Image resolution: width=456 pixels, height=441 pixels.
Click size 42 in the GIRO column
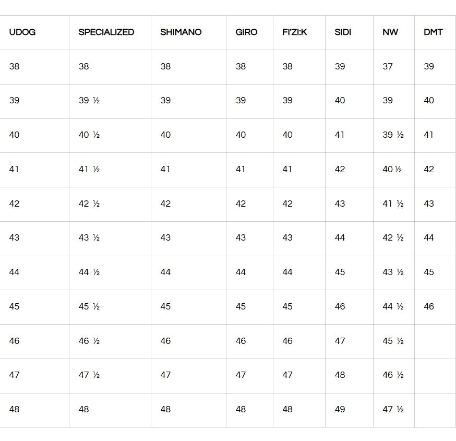(x=241, y=204)
